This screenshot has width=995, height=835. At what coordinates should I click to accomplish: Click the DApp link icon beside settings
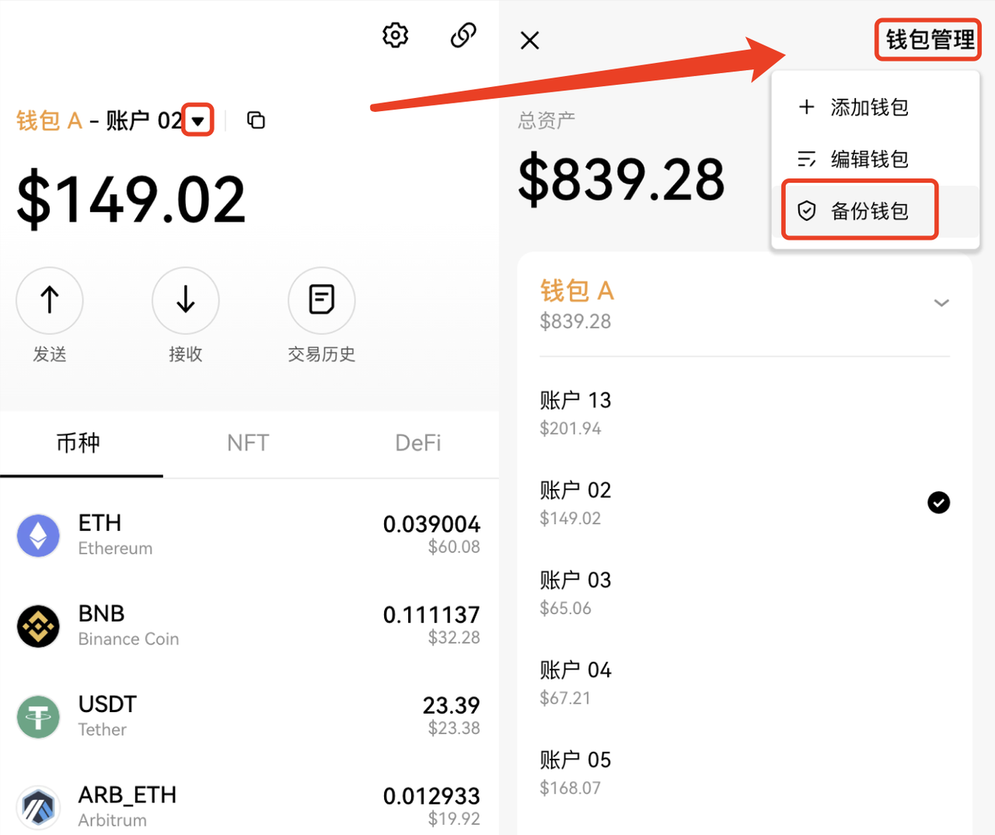(x=463, y=35)
